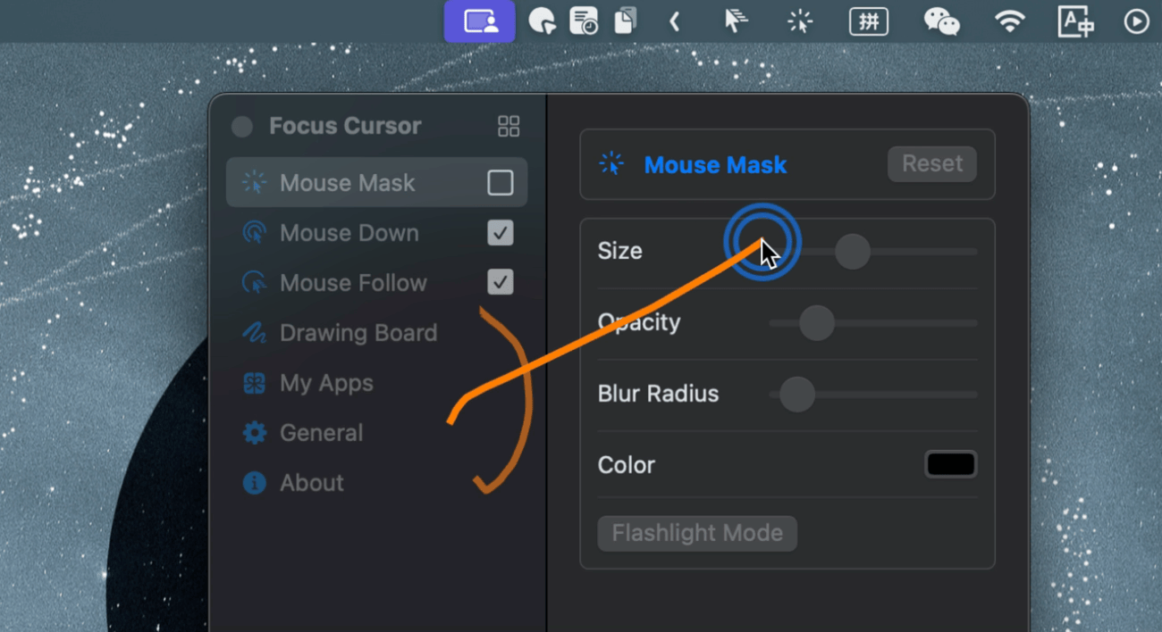This screenshot has width=1162, height=632.
Task: Click the About info icon
Action: 255,483
